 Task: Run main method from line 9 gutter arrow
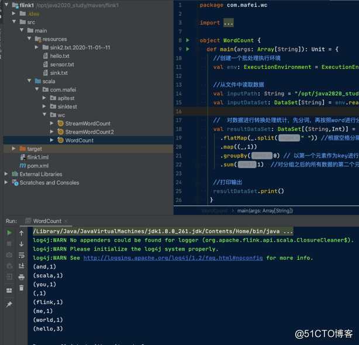188,49
